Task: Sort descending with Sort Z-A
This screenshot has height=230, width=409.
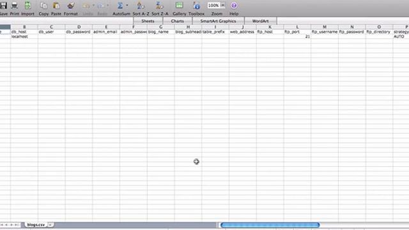Action: [x=159, y=6]
